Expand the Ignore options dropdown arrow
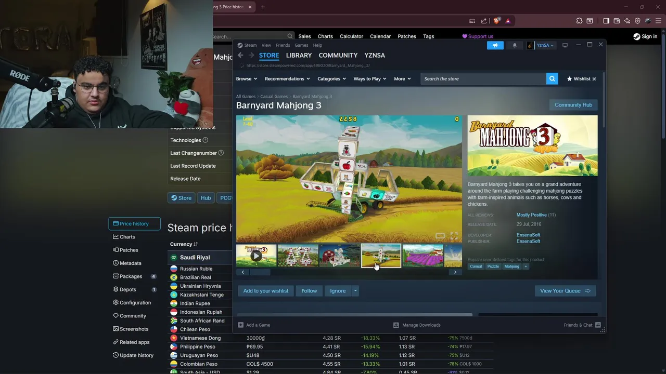The height and width of the screenshot is (374, 666). click(x=355, y=291)
